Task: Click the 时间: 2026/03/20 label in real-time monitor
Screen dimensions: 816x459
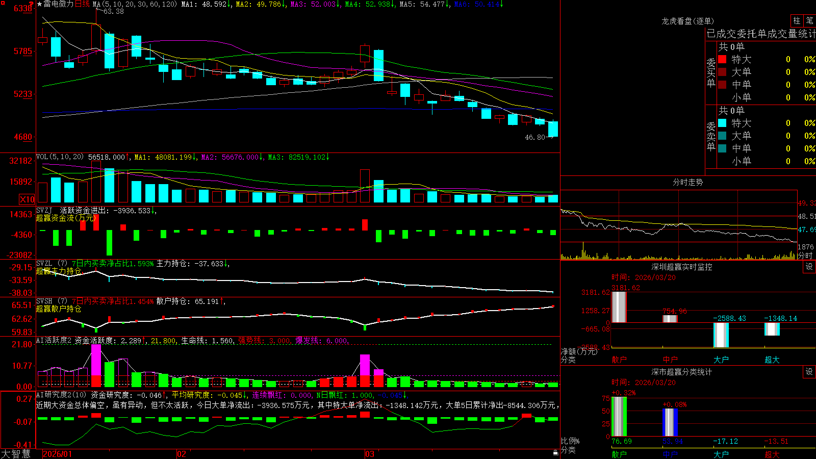Action: coord(644,277)
